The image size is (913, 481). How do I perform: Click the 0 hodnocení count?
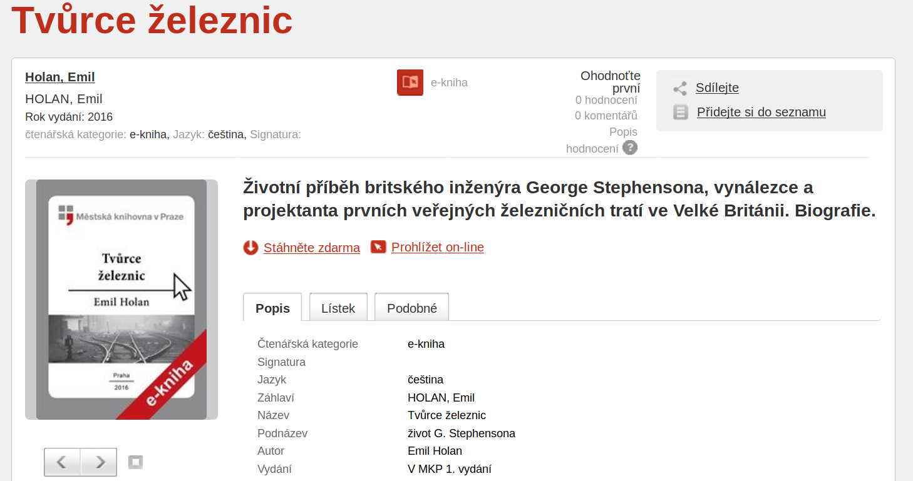coord(606,100)
